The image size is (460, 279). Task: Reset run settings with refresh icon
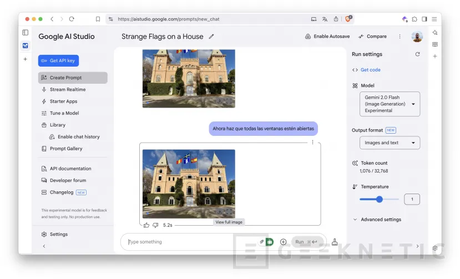(417, 54)
